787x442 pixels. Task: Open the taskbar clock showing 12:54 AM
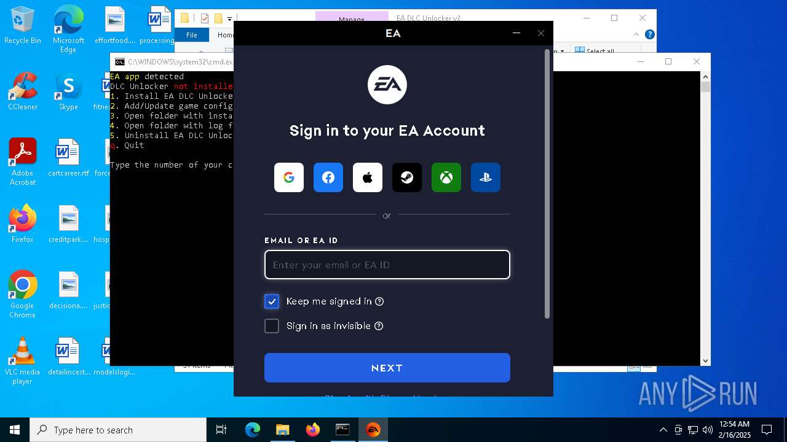(734, 430)
